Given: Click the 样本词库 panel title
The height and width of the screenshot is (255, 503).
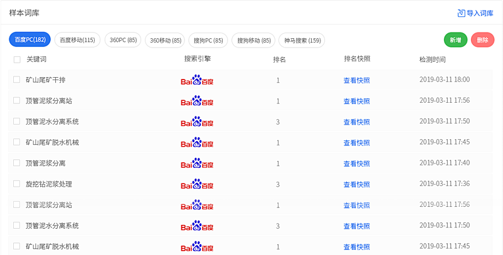Looking at the screenshot, I should [24, 13].
